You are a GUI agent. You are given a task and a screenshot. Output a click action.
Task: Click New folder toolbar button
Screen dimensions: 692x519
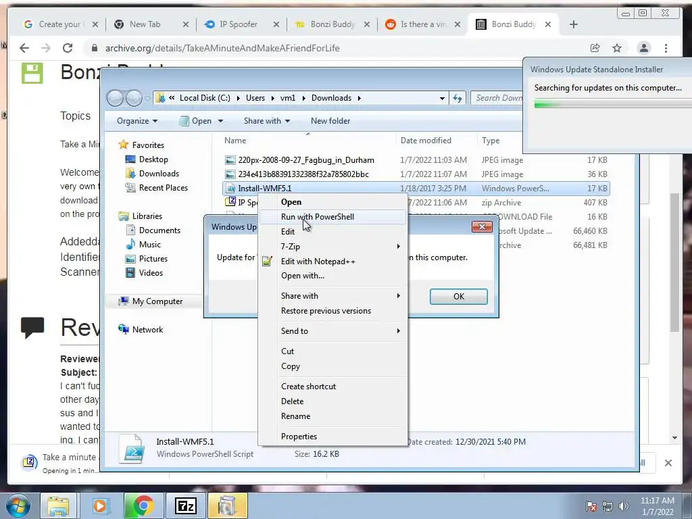click(330, 121)
